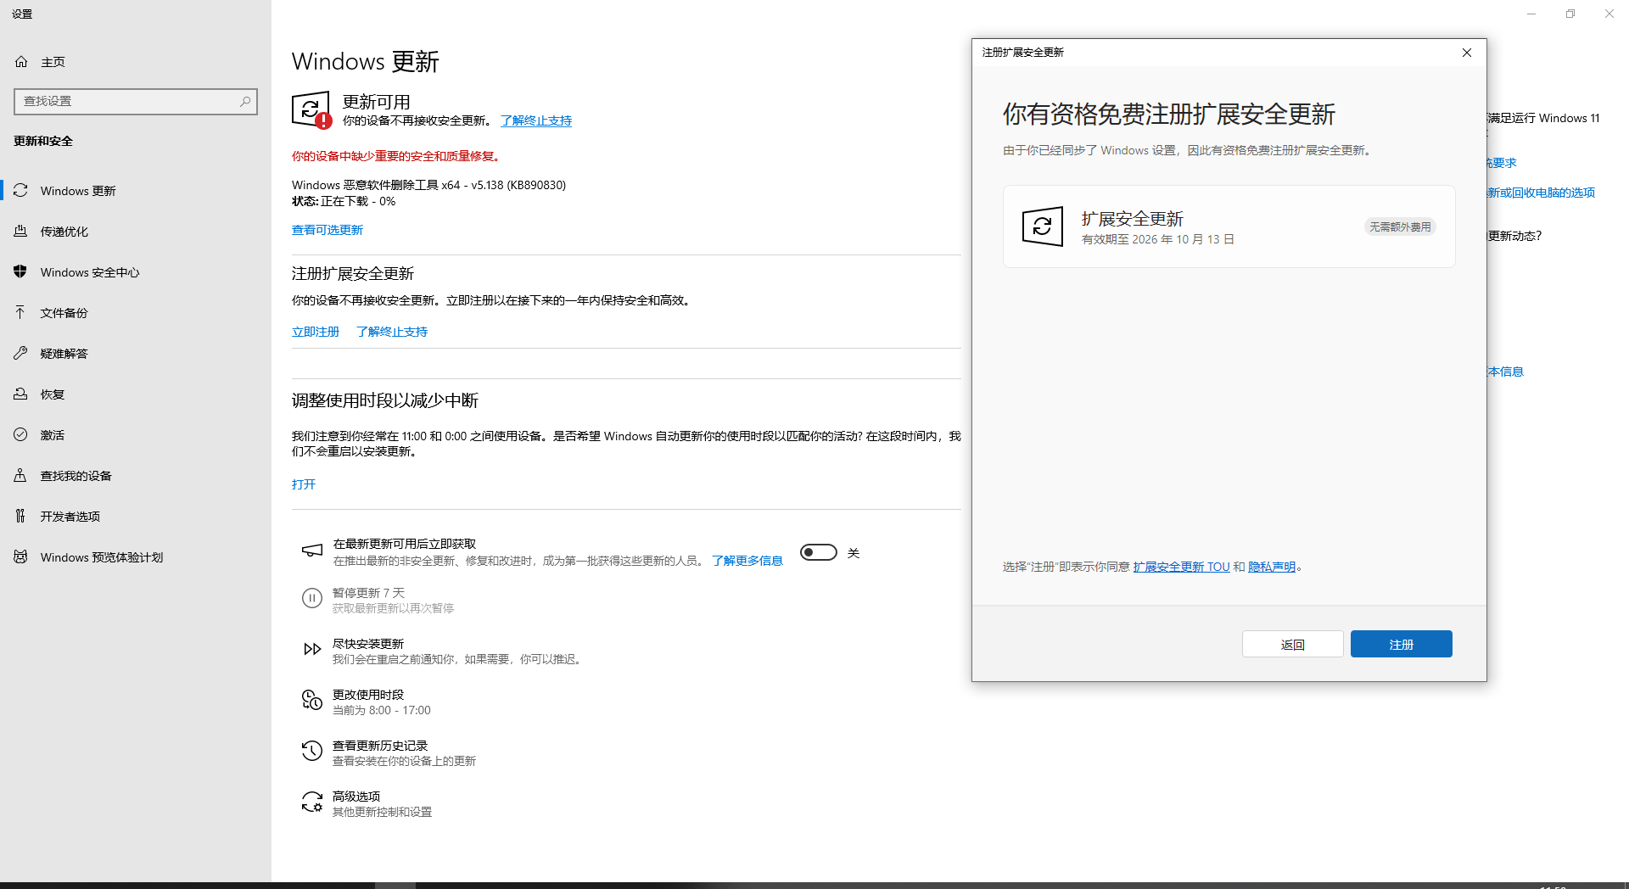Open 激活 in the sidebar

[136, 434]
